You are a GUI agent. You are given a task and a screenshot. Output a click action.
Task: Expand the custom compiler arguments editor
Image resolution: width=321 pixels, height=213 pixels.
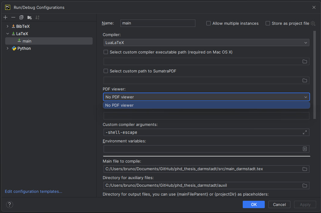pyautogui.click(x=304, y=132)
